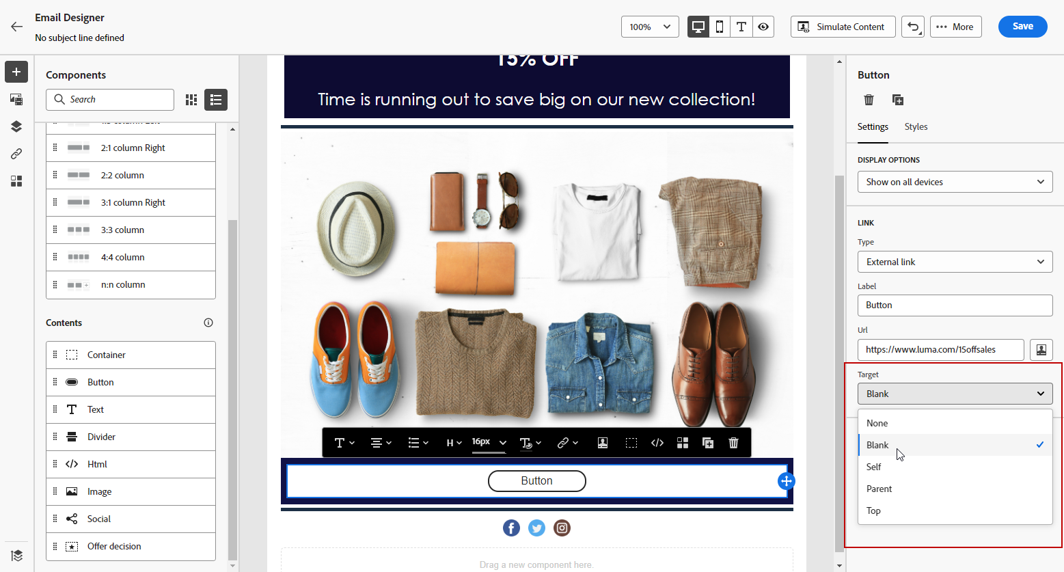Open font color dropdown in floating toolbar

click(x=530, y=443)
